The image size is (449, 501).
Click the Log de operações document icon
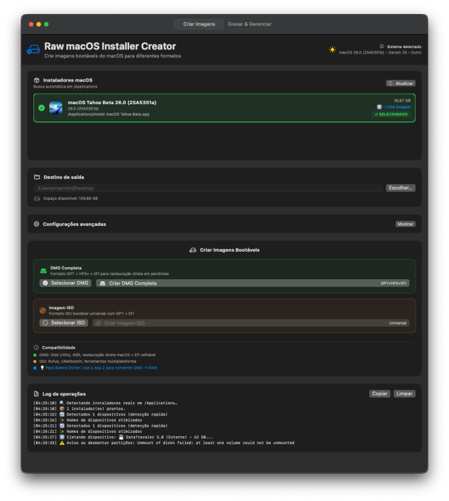click(37, 394)
